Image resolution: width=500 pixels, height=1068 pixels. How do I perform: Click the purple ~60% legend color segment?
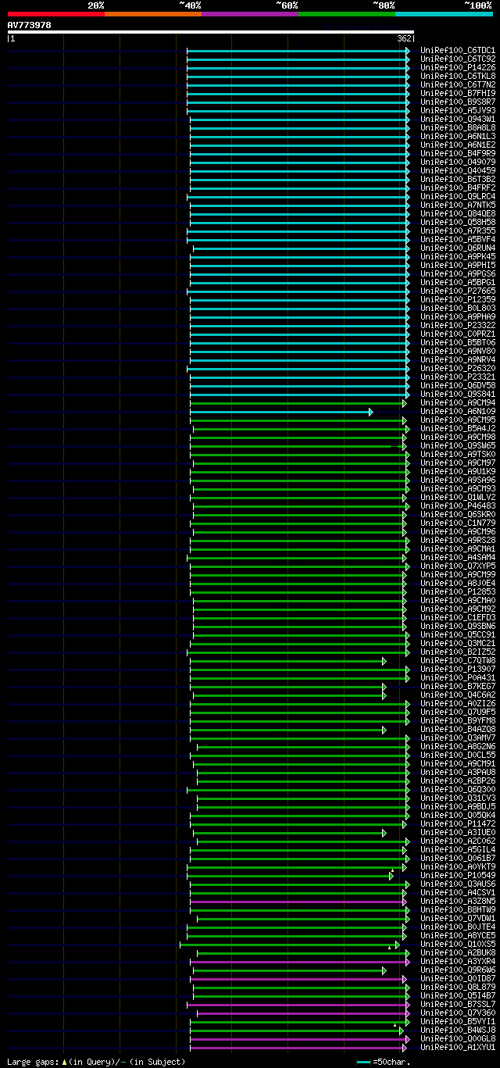click(x=249, y=14)
